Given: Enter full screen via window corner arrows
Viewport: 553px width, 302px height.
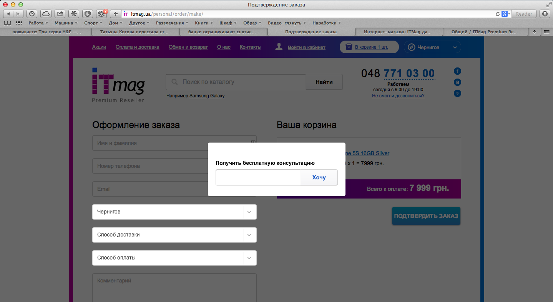Looking at the screenshot, I should pos(548,5).
